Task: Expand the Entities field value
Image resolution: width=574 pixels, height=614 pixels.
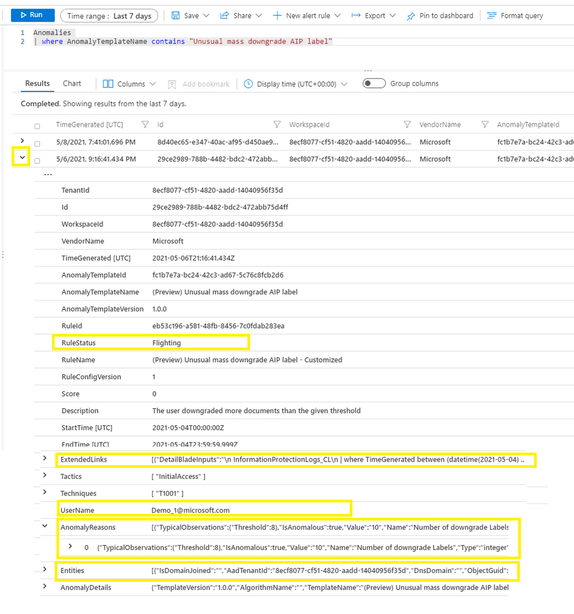Action: (44, 570)
